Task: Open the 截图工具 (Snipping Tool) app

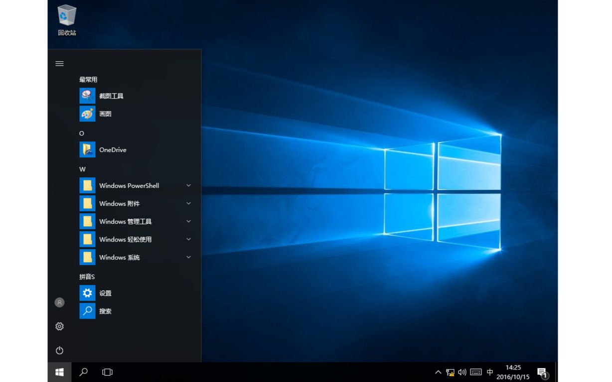Action: click(x=111, y=95)
